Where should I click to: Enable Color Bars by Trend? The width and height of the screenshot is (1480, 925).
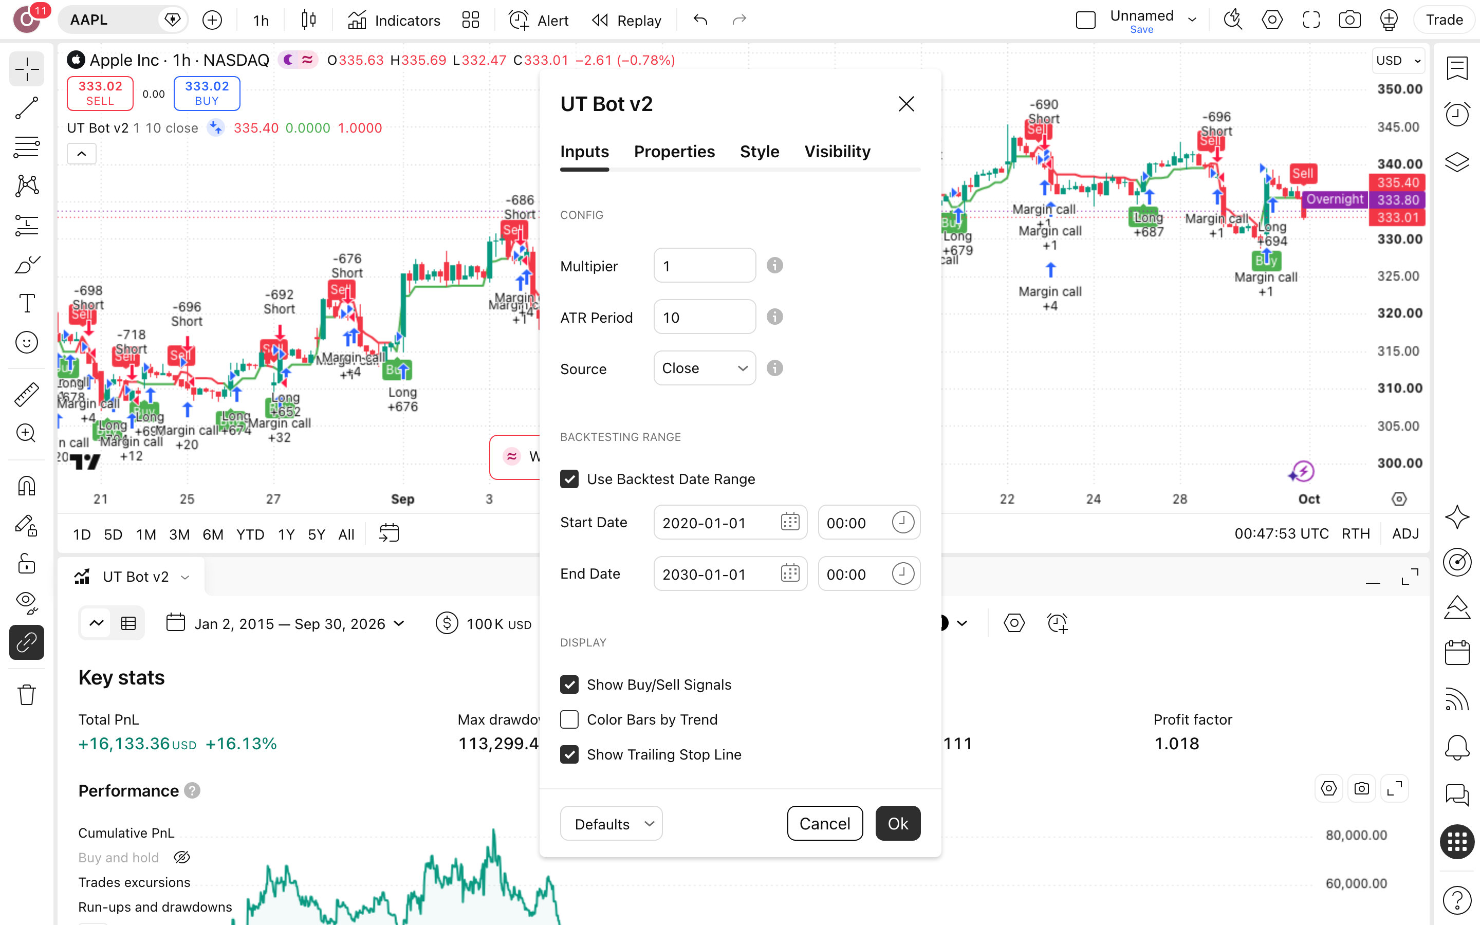point(569,719)
